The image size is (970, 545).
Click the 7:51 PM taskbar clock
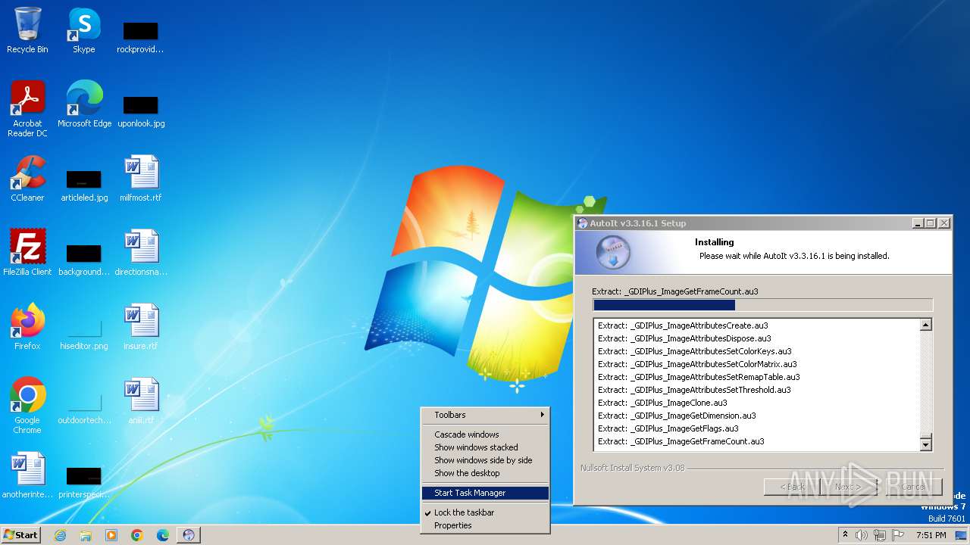930,535
